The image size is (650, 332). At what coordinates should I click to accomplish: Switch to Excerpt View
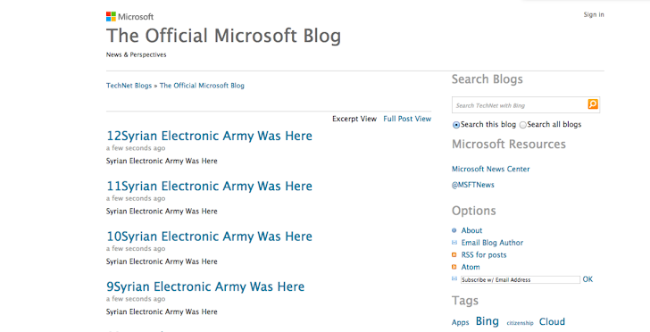354,119
